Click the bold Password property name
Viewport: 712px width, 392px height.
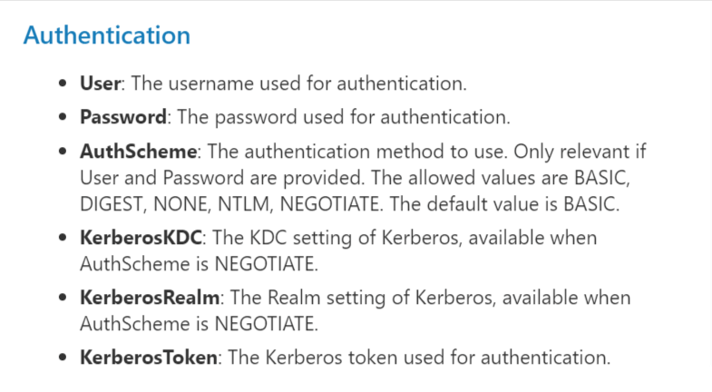(122, 117)
